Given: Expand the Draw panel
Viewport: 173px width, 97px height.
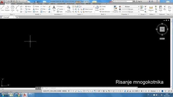Looking at the screenshot, I should (12, 14).
